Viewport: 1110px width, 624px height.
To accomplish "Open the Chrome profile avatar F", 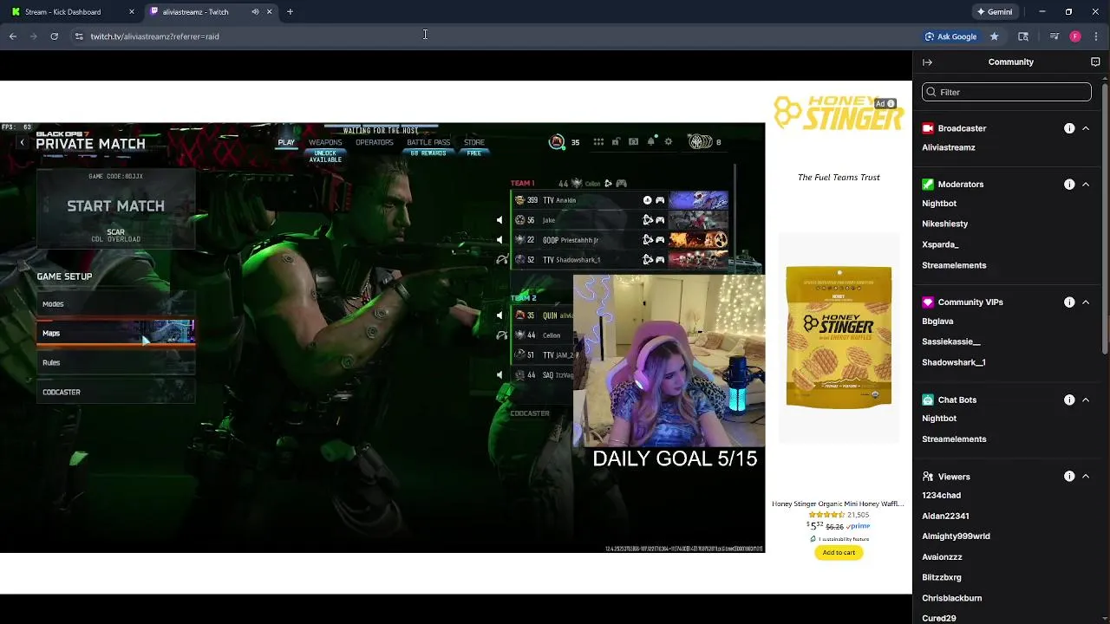I will (1075, 36).
